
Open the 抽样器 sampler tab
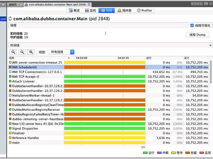point(124,10)
